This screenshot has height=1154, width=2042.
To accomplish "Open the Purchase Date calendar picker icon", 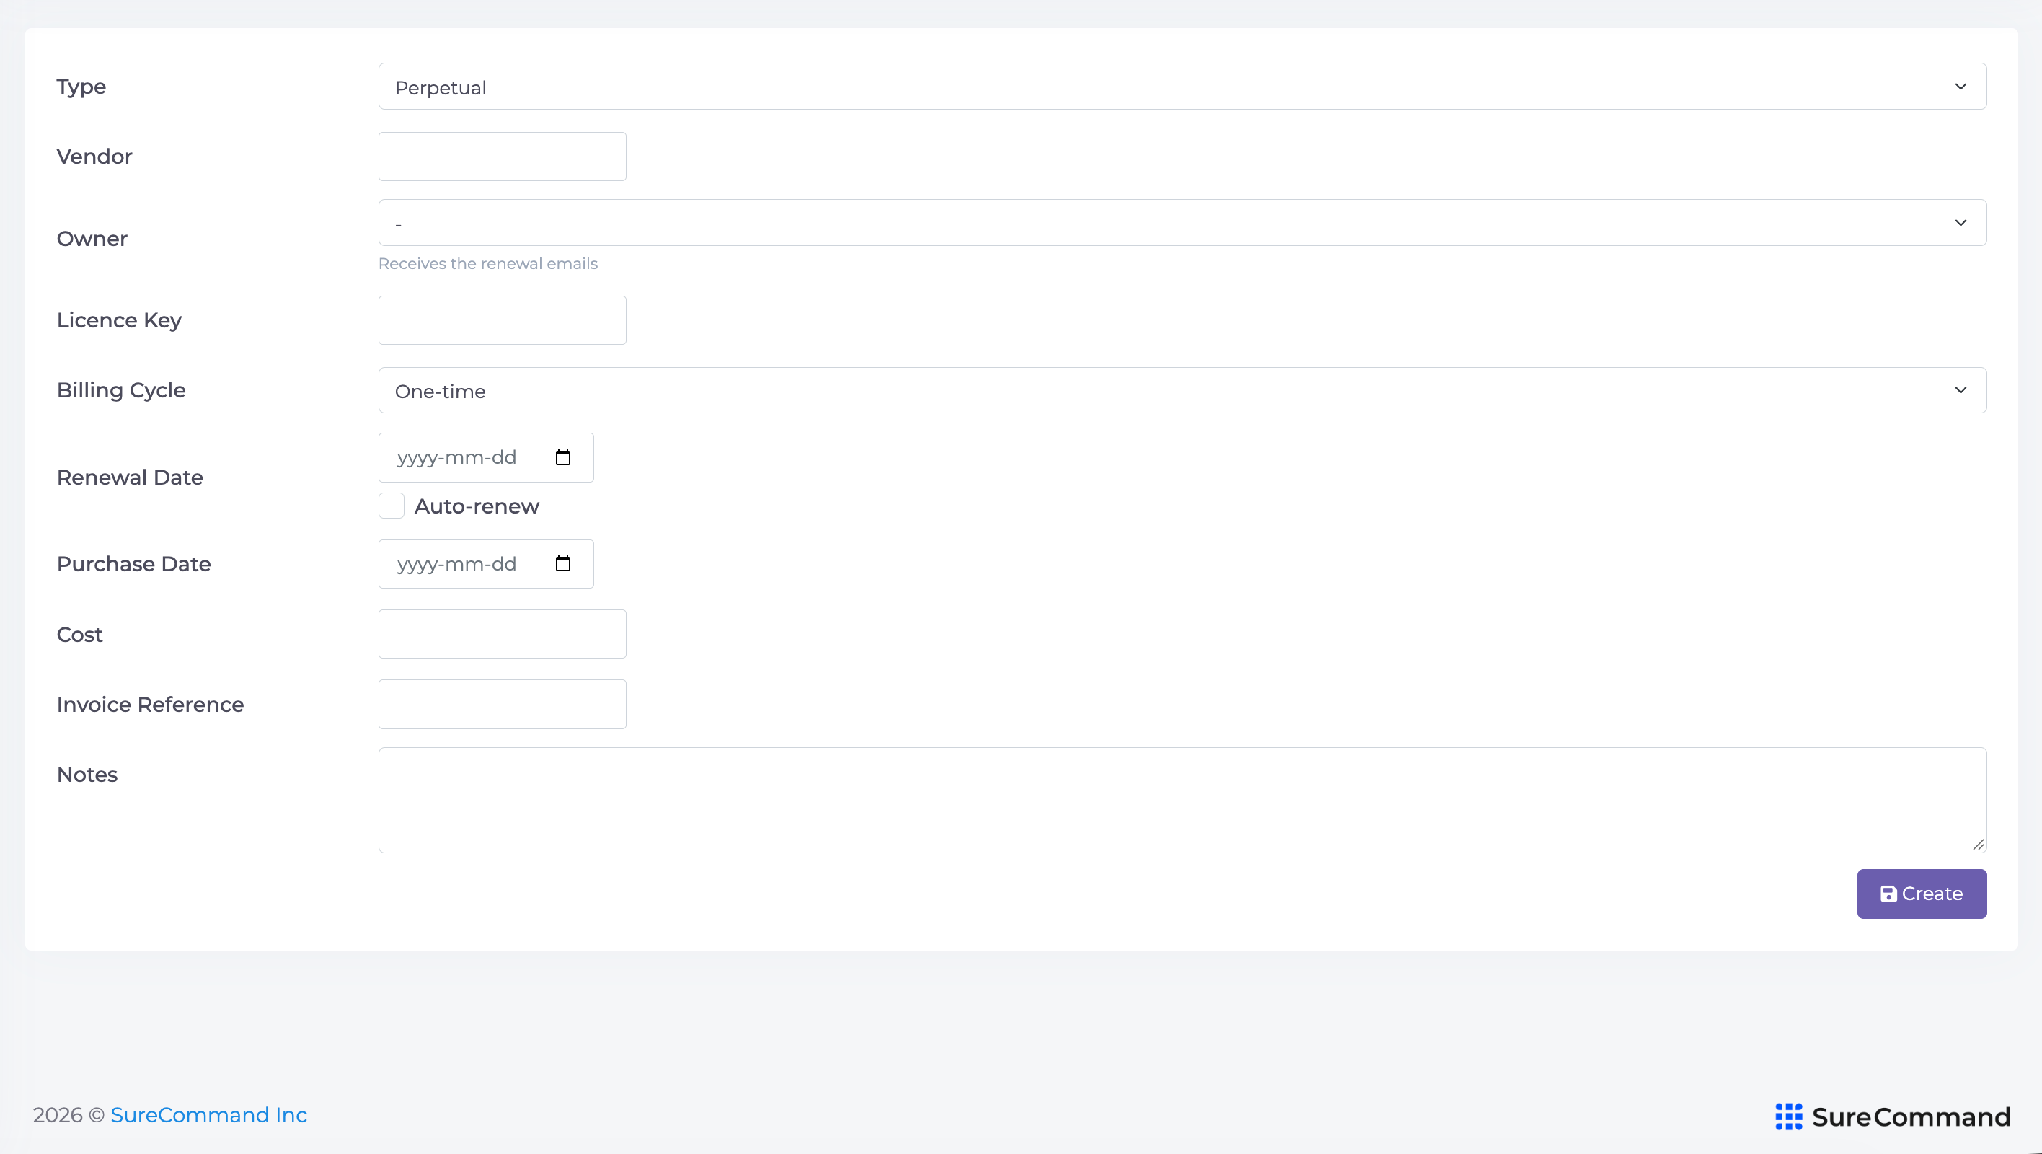I will pos(563,564).
